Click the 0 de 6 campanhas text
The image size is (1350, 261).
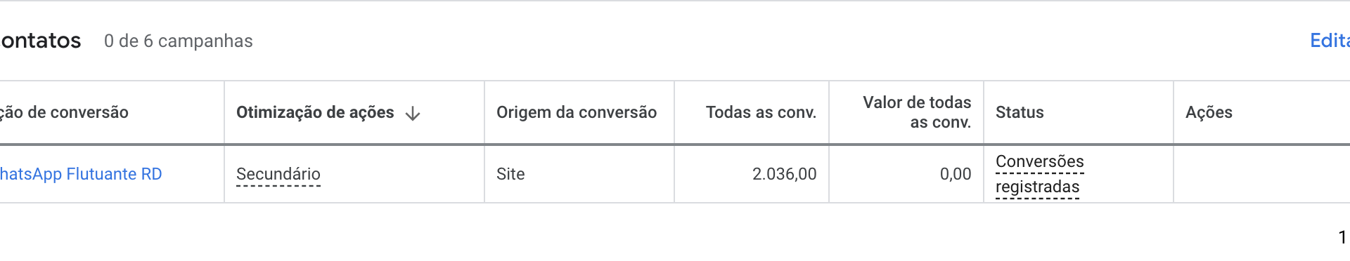(178, 41)
